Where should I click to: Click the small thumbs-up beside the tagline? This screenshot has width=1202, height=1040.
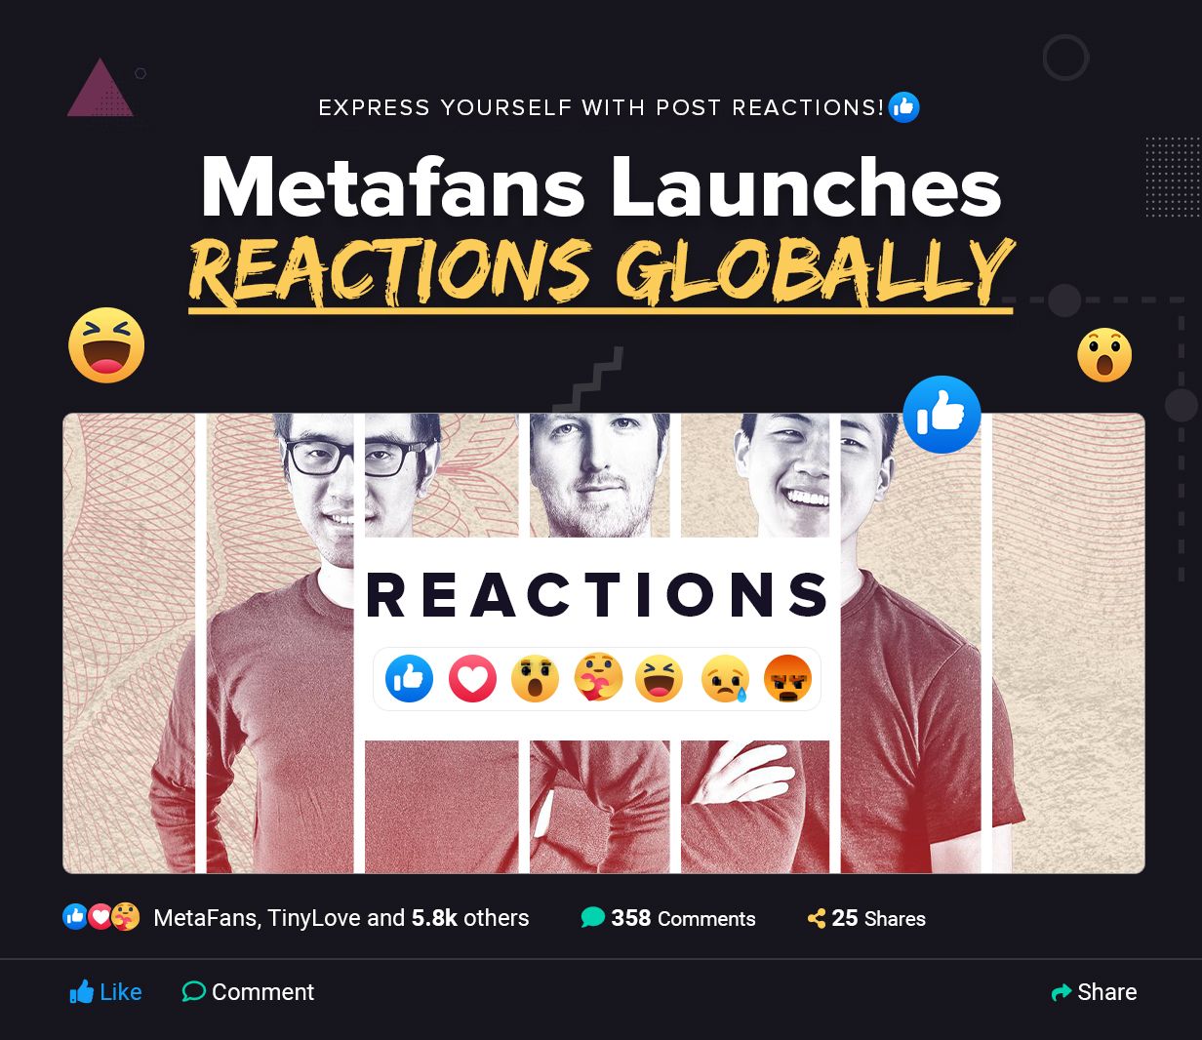(904, 107)
